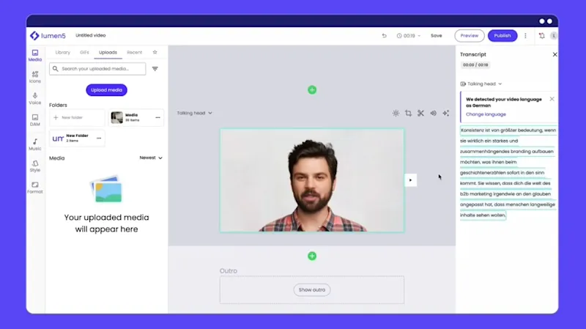Click the Show outro button

click(x=312, y=289)
